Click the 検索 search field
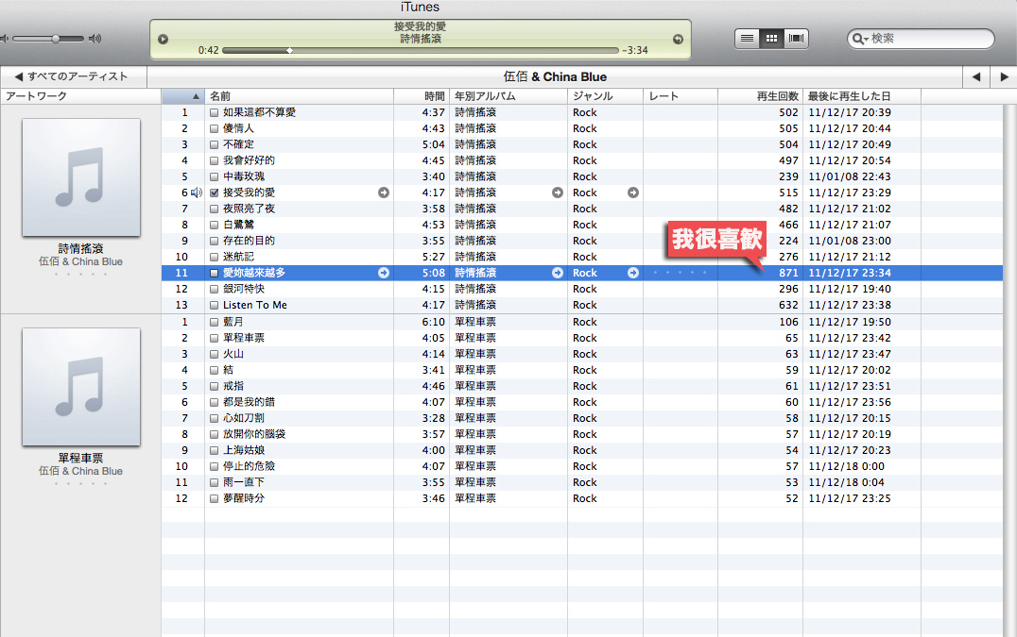The width and height of the screenshot is (1017, 637). coord(921,39)
